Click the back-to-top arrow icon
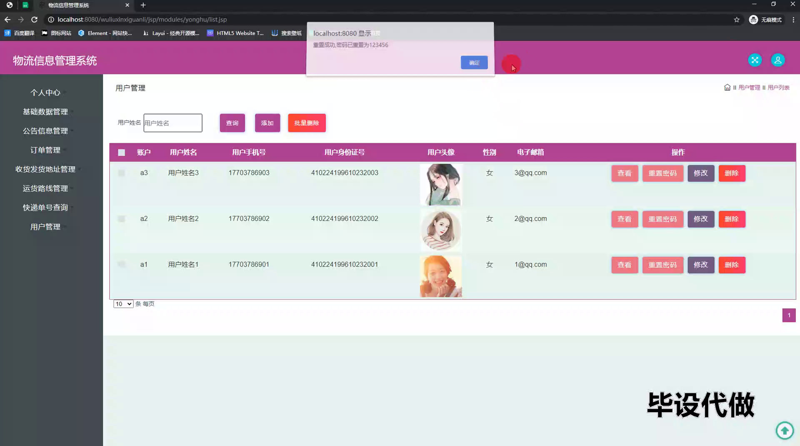This screenshot has height=446, width=800. click(785, 430)
